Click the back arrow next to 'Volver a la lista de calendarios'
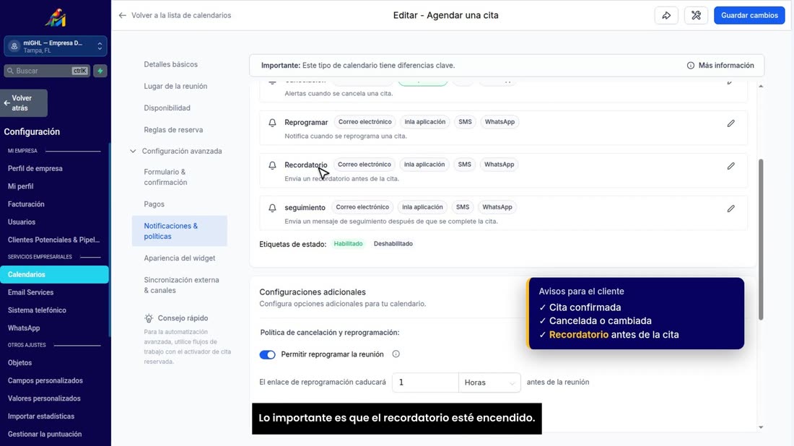 (x=122, y=15)
